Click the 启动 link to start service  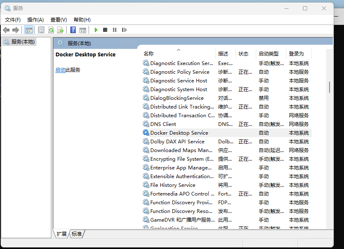[60, 70]
